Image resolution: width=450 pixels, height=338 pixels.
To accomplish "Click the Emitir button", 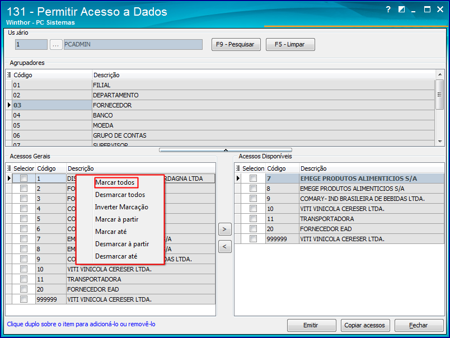I will [x=311, y=325].
